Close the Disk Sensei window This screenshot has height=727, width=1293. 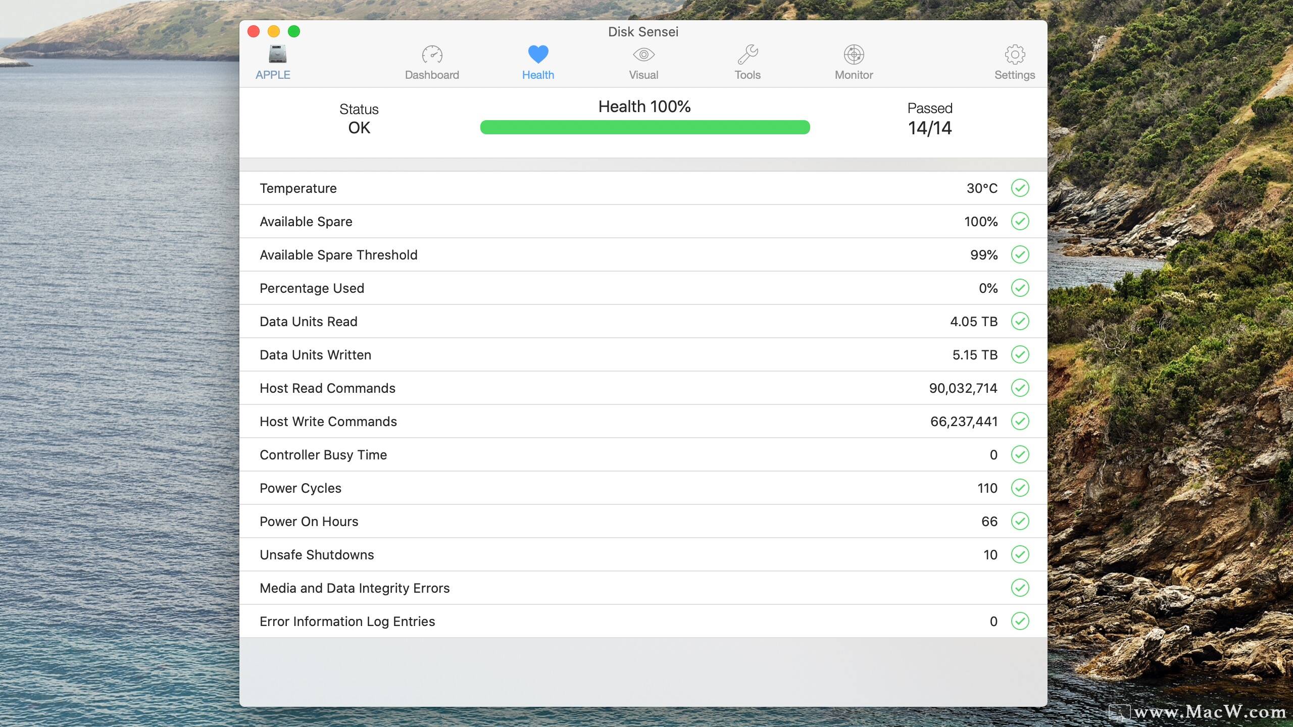254,31
